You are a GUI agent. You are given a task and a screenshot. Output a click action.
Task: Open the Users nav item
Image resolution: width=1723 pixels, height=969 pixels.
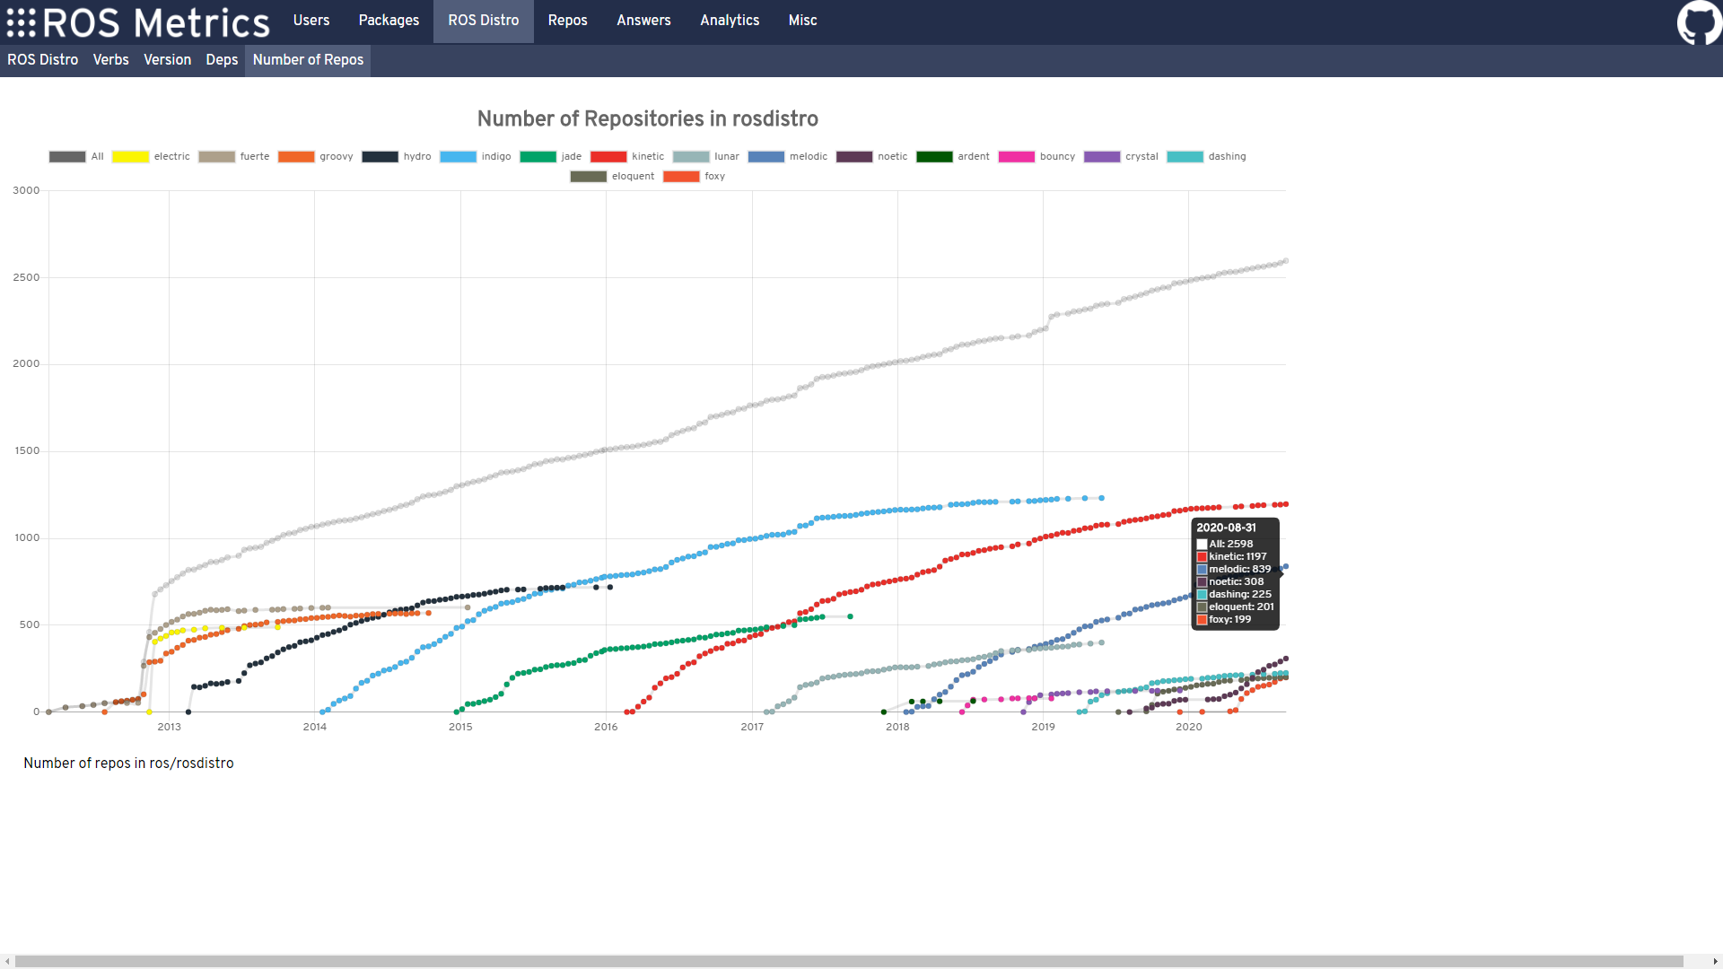[311, 21]
